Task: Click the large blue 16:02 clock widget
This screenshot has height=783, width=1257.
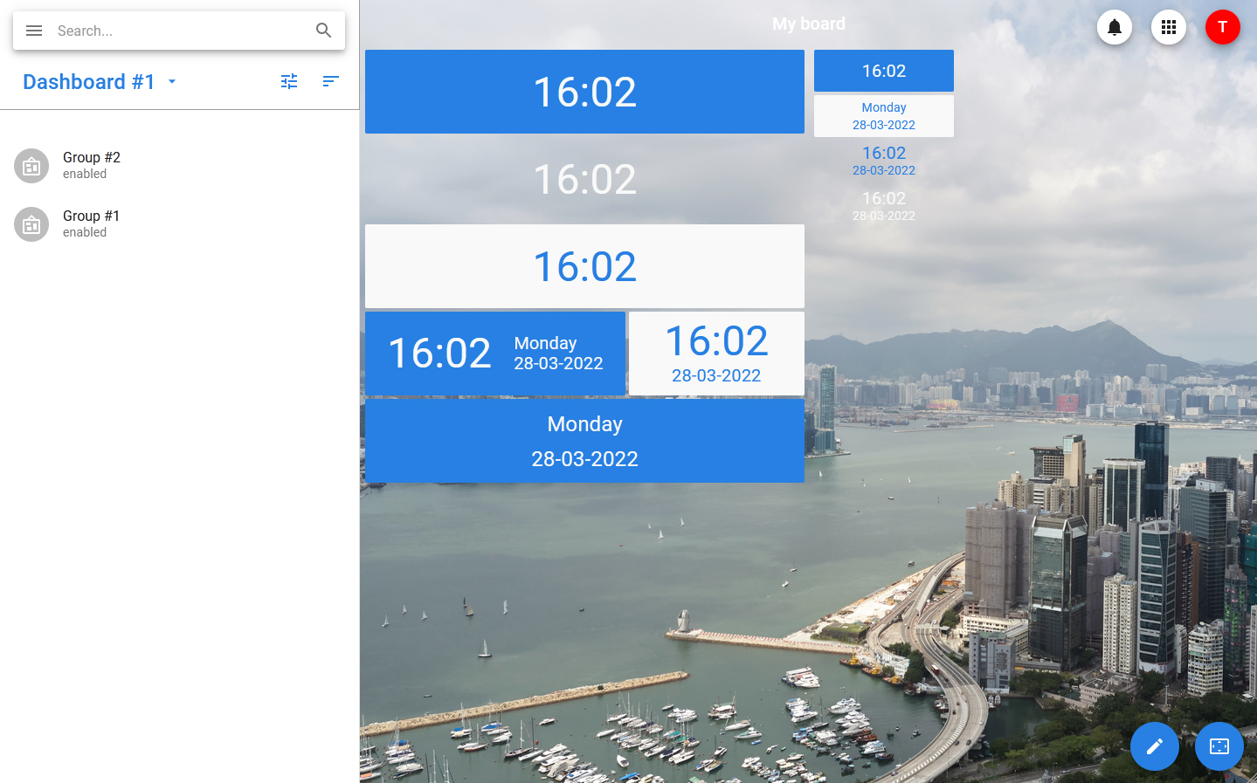Action: coord(584,92)
